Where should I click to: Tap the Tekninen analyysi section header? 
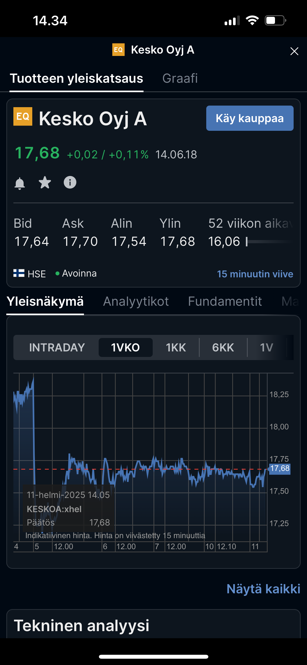(81, 625)
